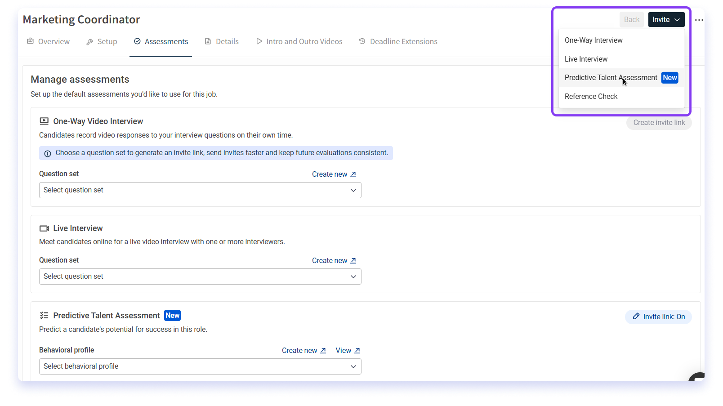Click the external-link arrow beside View
Screen dimensions: 723x406
(x=357, y=351)
